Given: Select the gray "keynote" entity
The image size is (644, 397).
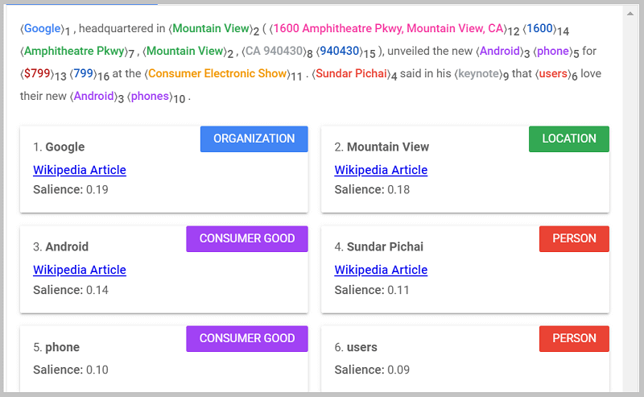Looking at the screenshot, I should (x=478, y=74).
